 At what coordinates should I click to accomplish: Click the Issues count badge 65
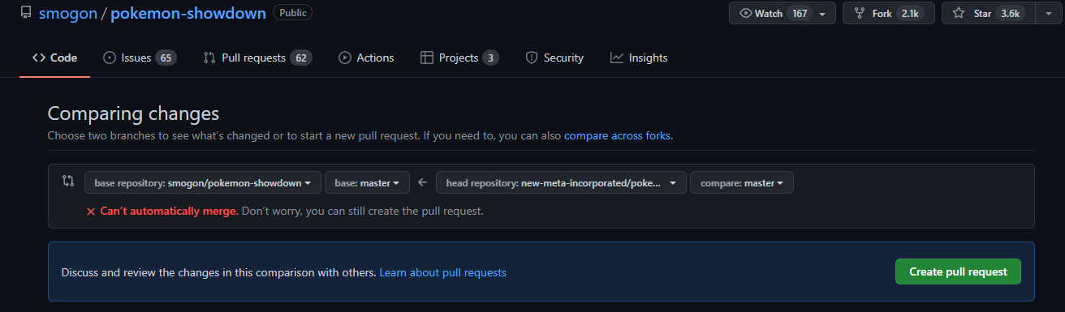(x=166, y=58)
